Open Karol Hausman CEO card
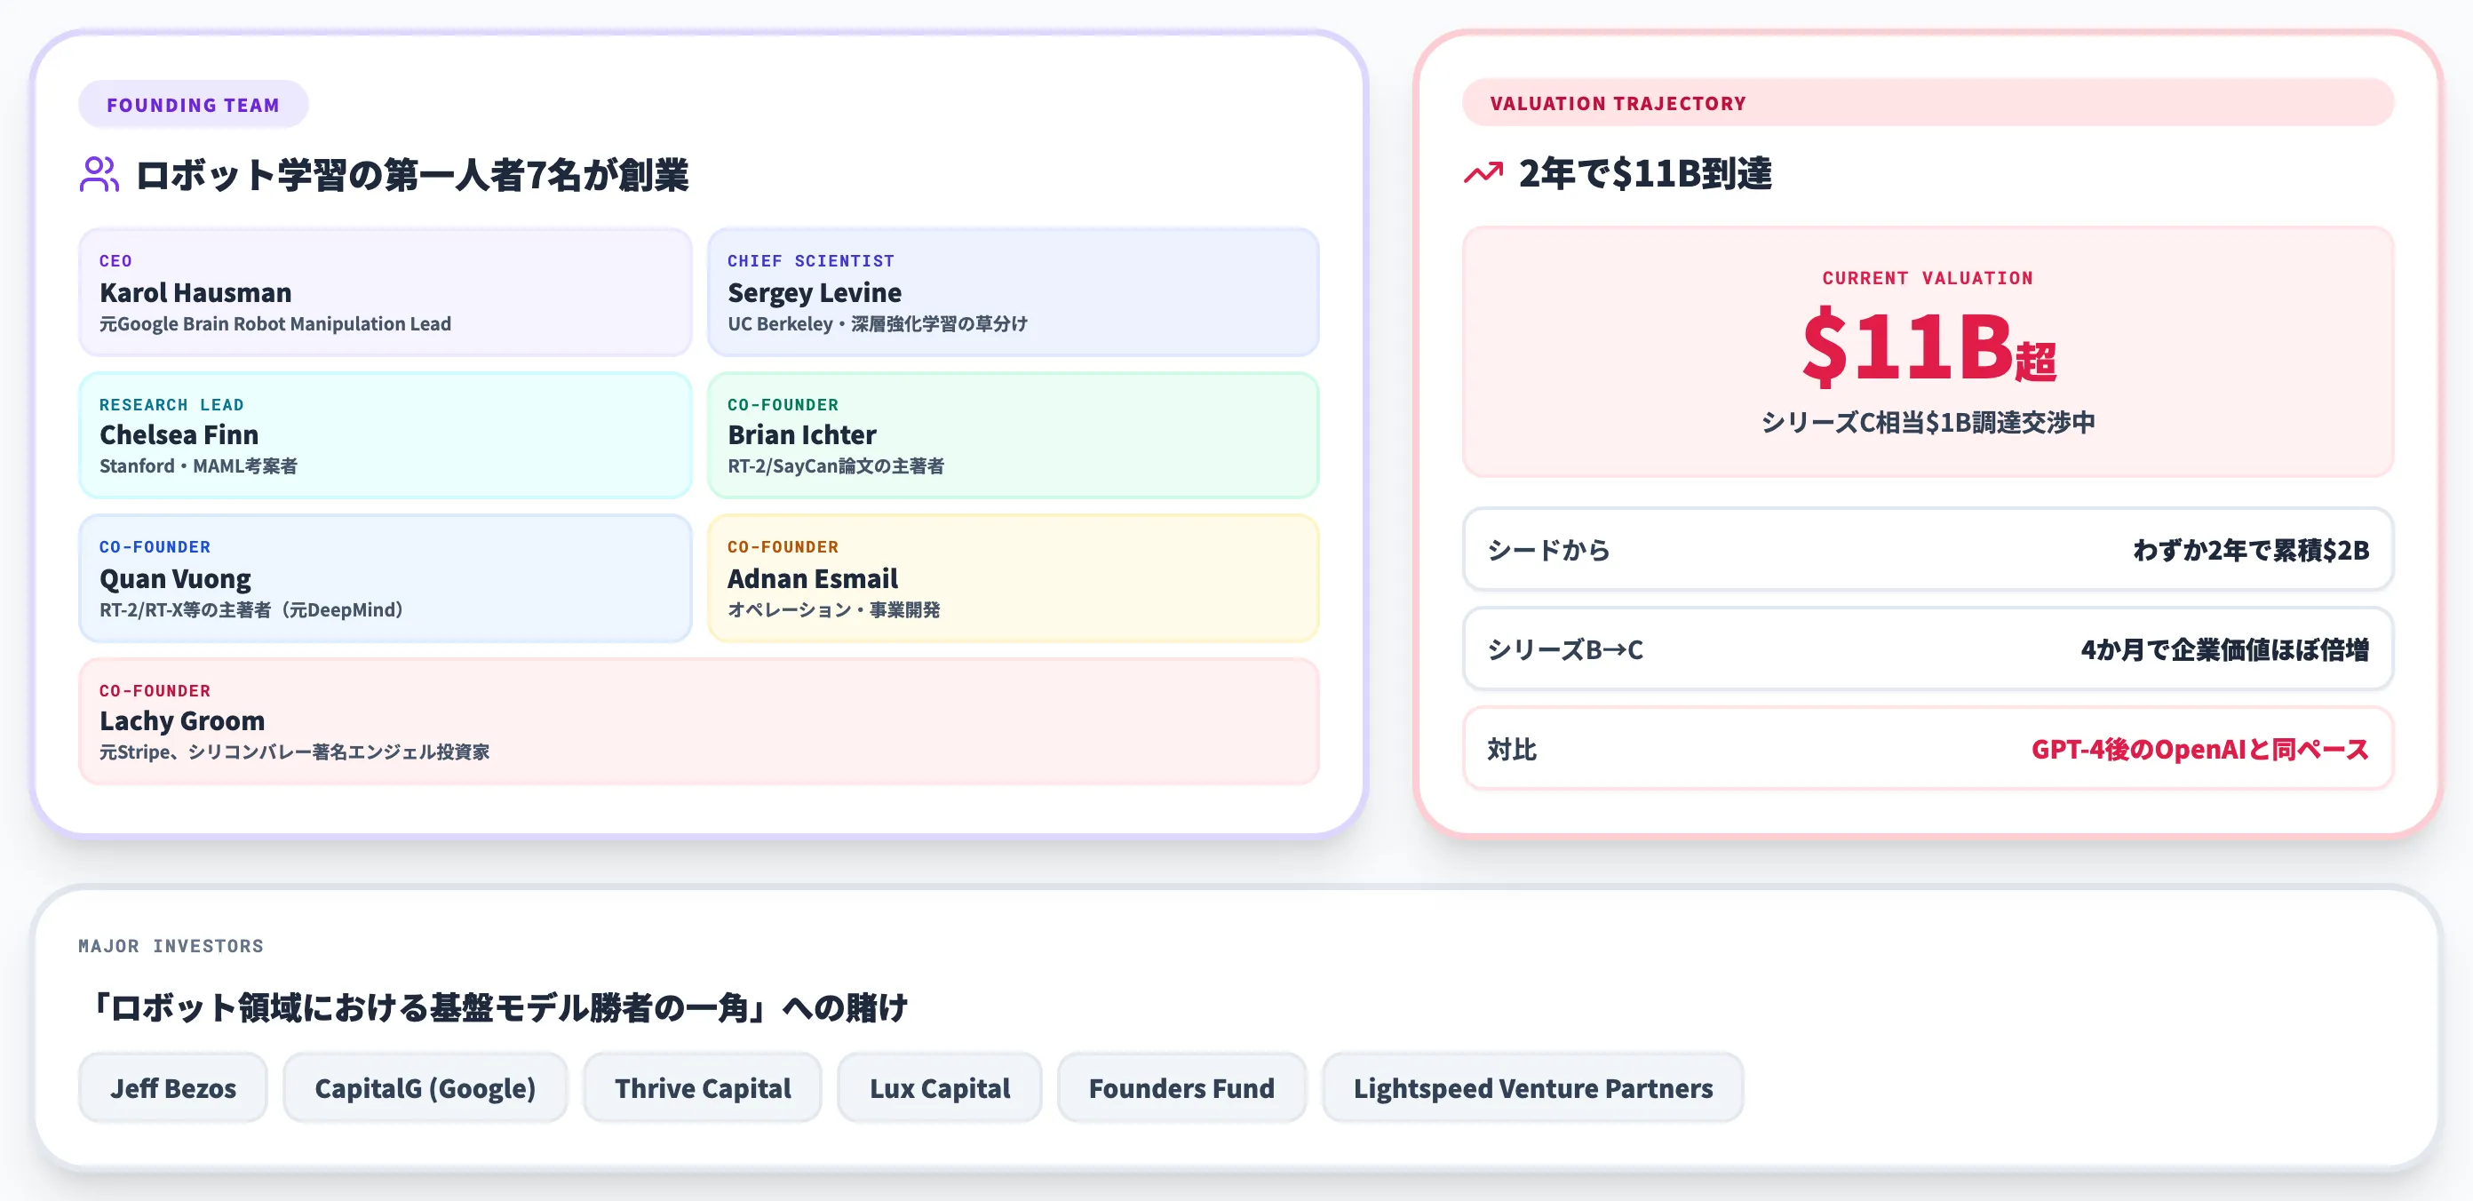 (x=385, y=292)
